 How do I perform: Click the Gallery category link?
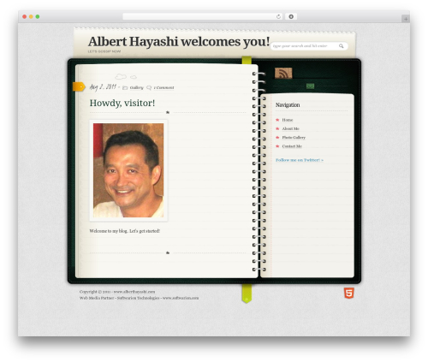point(136,87)
